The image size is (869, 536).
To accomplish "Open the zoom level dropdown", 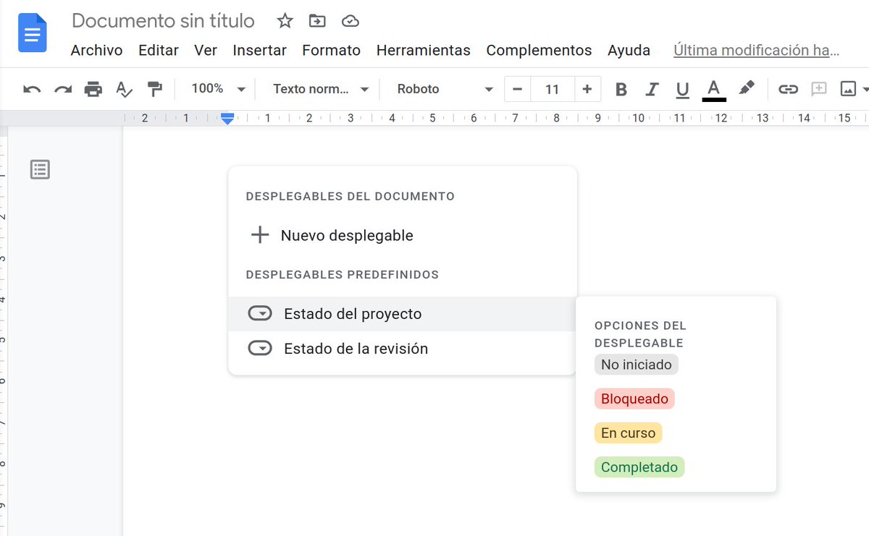I will click(x=218, y=89).
